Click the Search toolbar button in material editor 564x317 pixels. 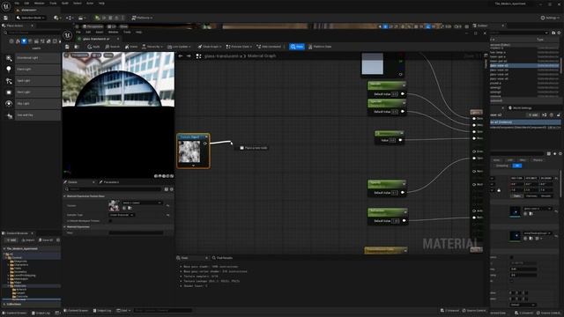tap(112, 47)
